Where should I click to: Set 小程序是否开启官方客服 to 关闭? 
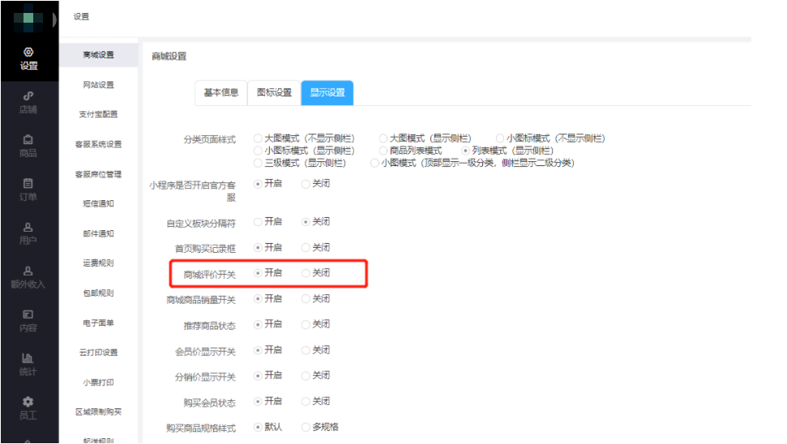tap(306, 184)
